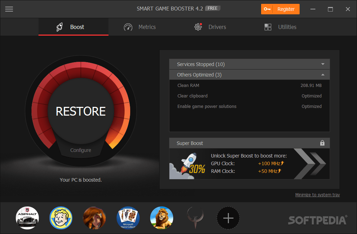Launch the lion game icon

(162, 218)
